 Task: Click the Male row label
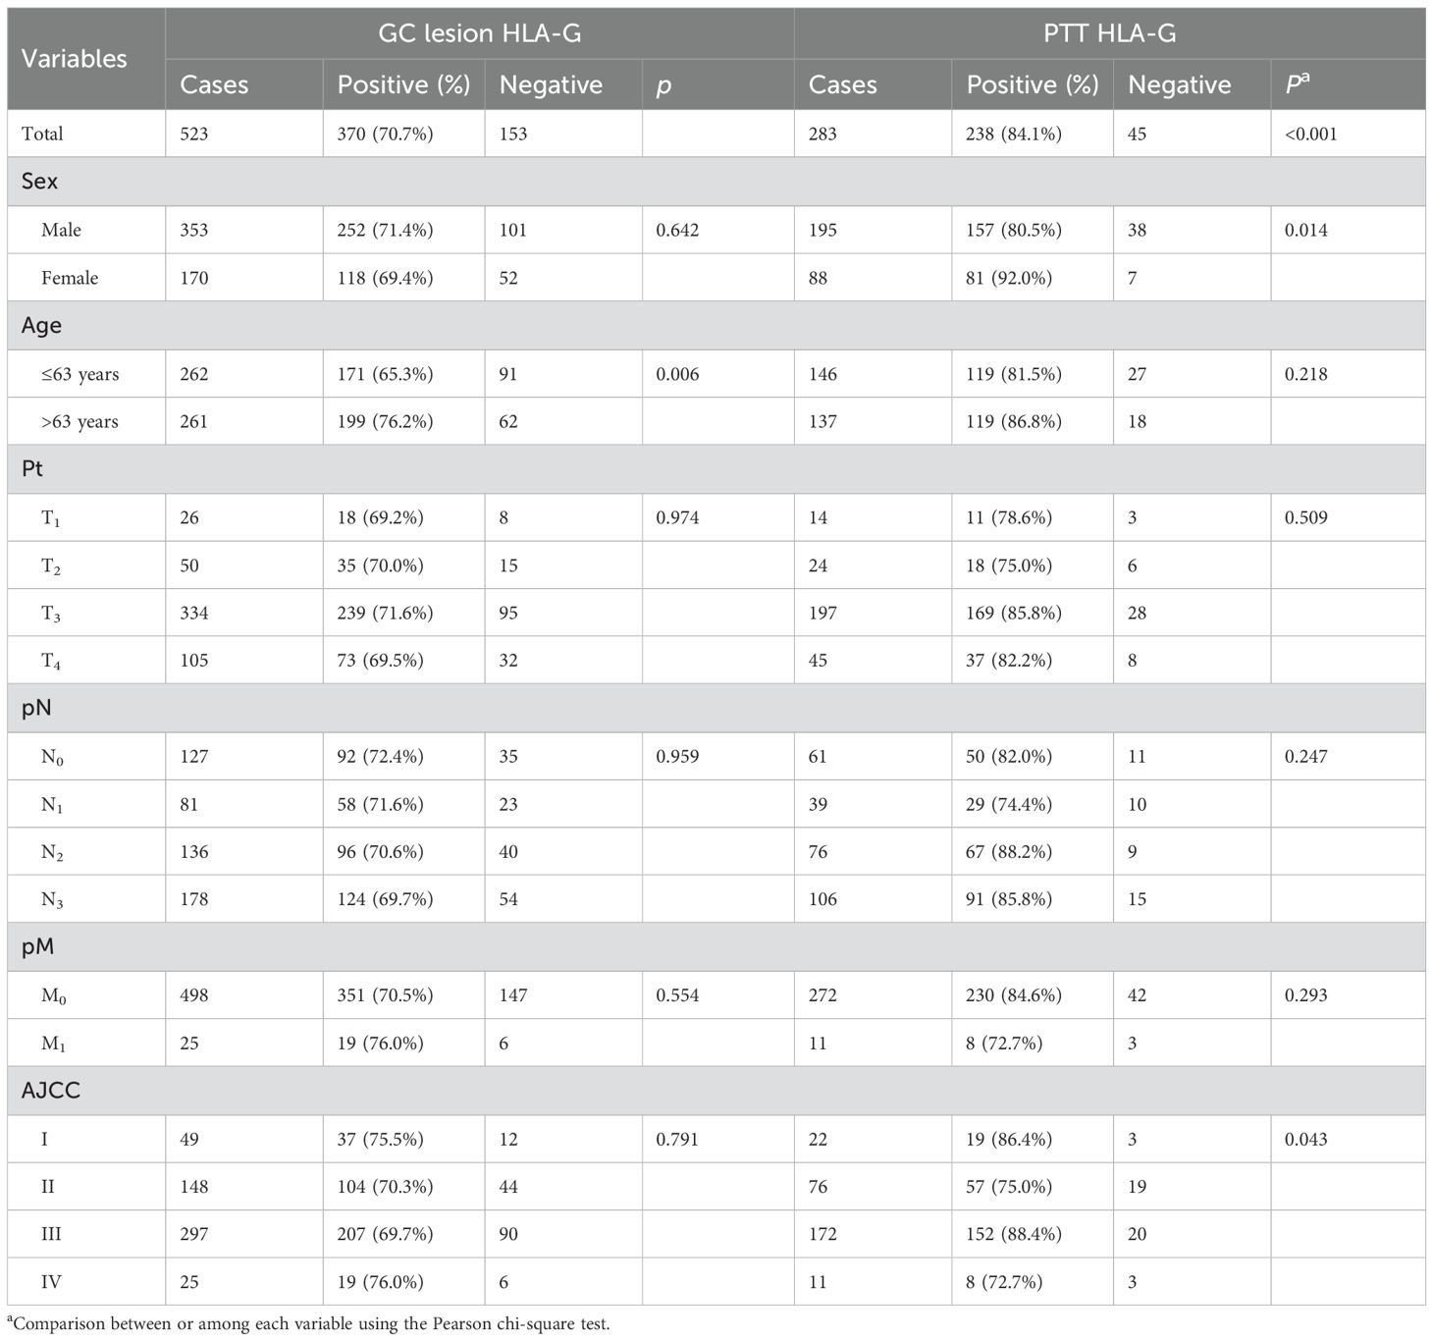[x=61, y=230]
